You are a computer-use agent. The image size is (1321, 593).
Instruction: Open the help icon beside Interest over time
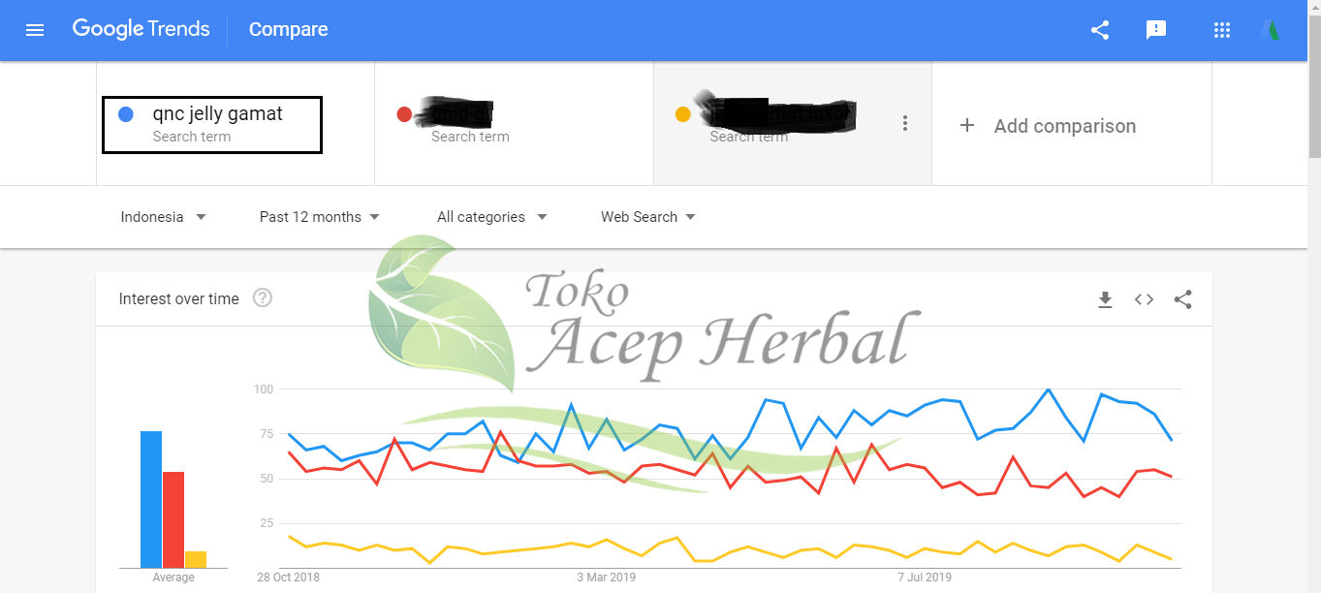coord(263,298)
